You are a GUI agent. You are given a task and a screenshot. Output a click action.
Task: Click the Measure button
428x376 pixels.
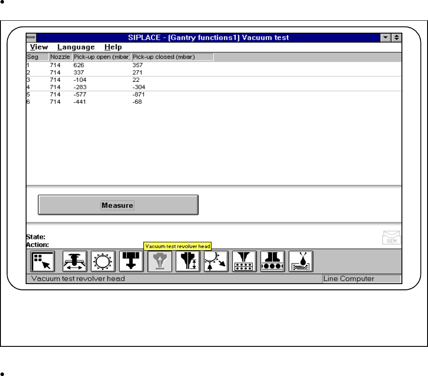(118, 205)
